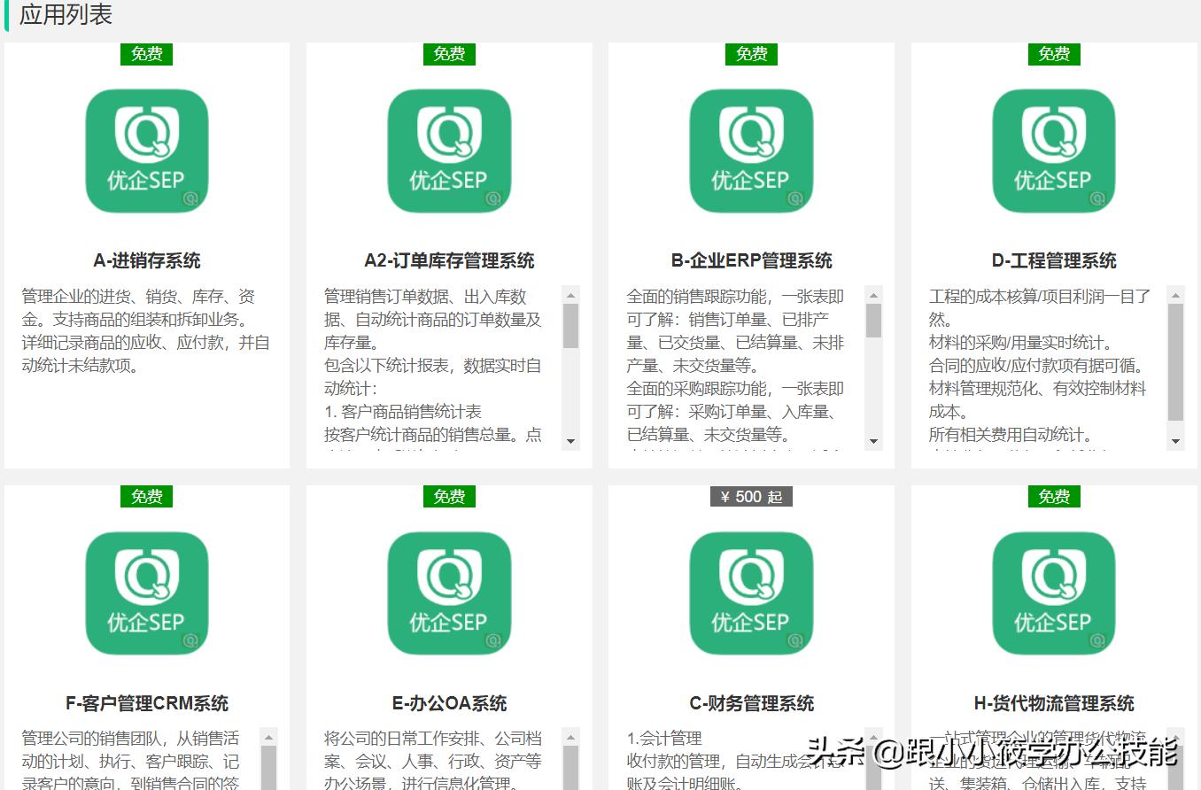Click the D-工程管理系统 app icon
1201x790 pixels.
point(1054,149)
